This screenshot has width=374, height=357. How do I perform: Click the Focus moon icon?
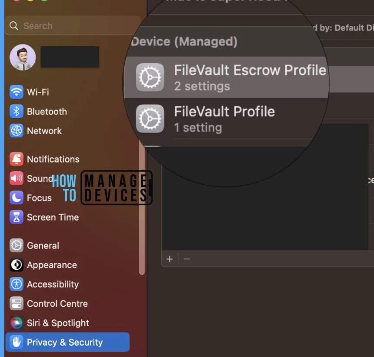(x=17, y=198)
